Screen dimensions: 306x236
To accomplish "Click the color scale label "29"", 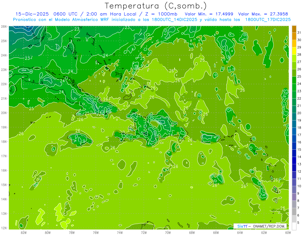I will pos(299,47).
